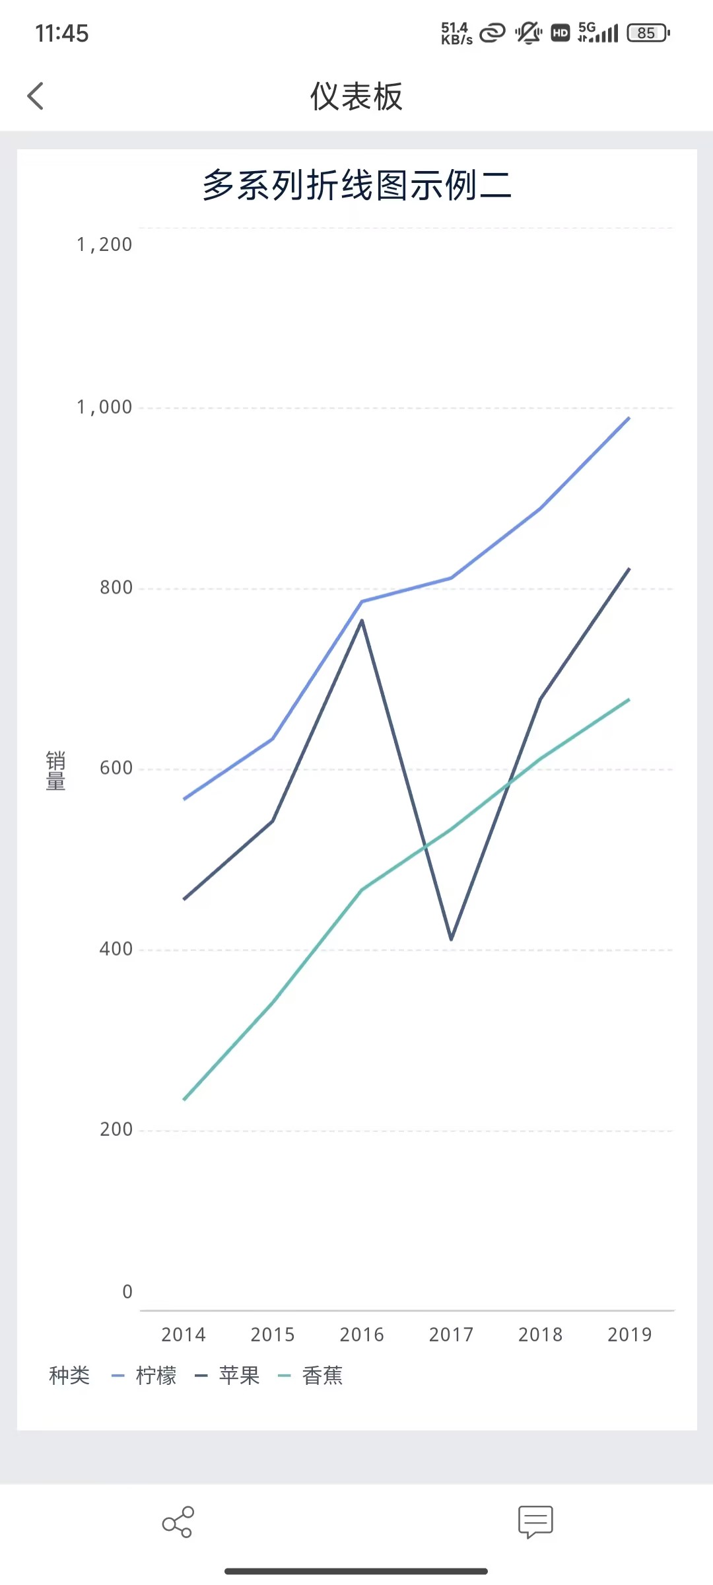The height and width of the screenshot is (1585, 713).
Task: Tap the muted bell status icon
Action: click(x=528, y=32)
